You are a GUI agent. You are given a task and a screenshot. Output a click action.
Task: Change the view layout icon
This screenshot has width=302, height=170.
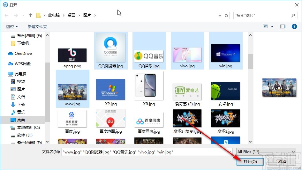tap(265, 26)
